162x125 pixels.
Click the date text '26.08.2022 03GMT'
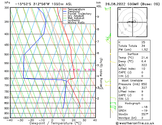click(x=122, y=4)
